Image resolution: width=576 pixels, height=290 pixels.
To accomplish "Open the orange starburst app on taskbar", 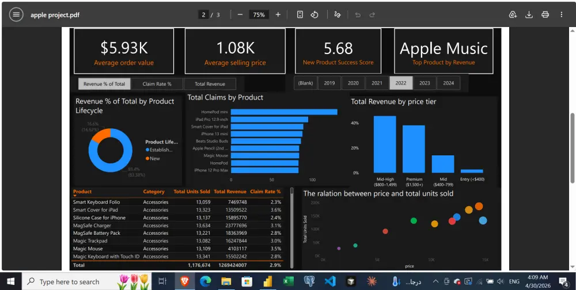I will (372, 281).
